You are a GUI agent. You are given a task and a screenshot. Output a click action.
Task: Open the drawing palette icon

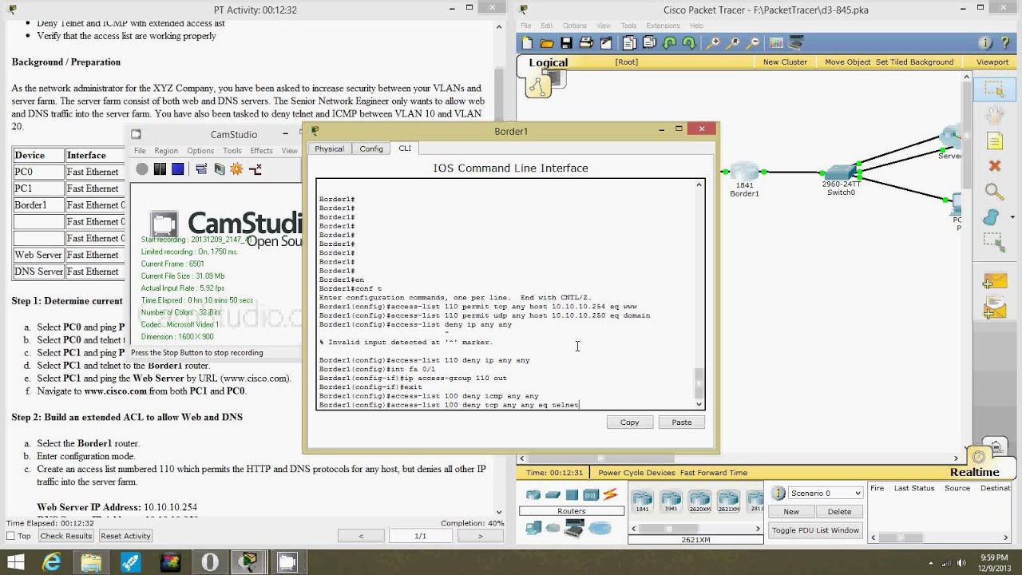(x=776, y=43)
